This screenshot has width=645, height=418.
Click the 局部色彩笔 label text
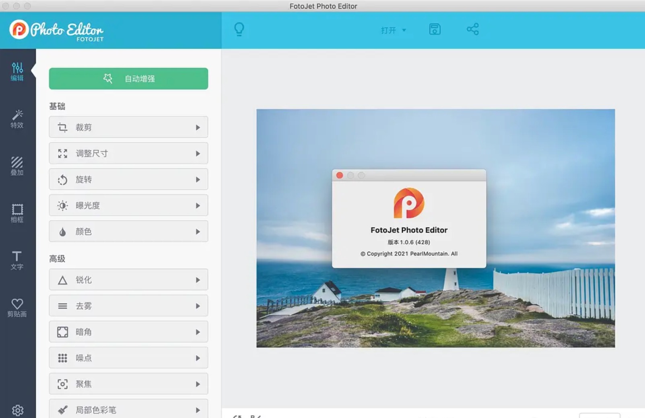pos(96,410)
